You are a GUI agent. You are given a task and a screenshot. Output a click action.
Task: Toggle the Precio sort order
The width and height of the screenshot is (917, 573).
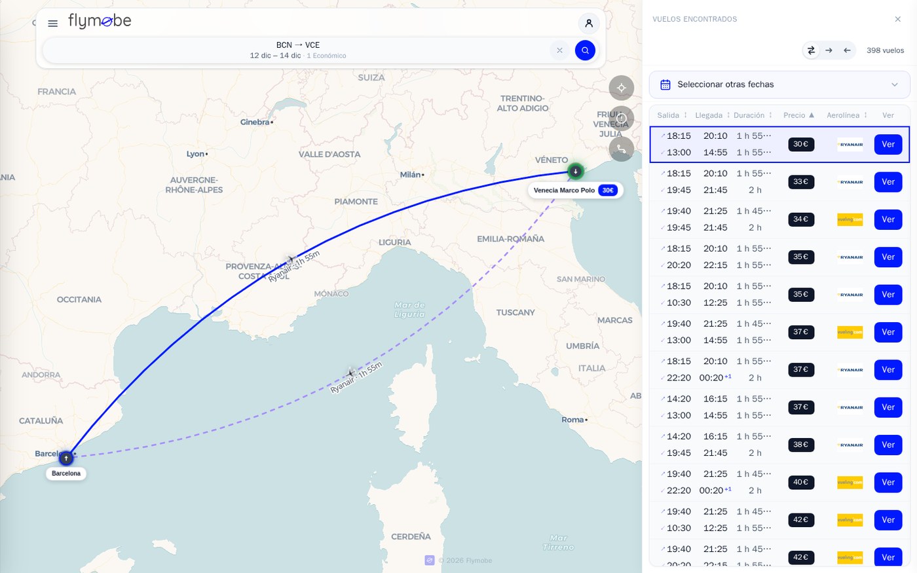click(799, 115)
